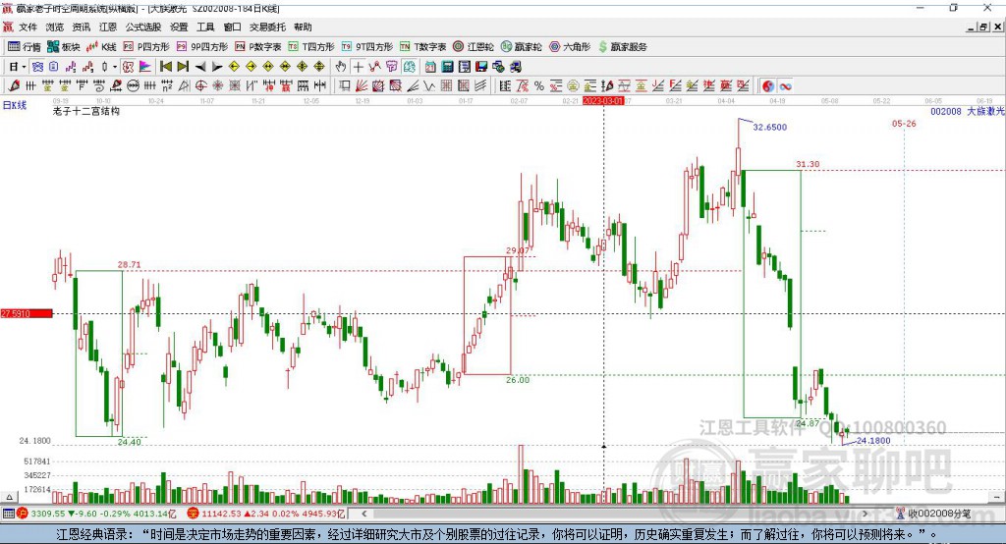Select the hand pan tool icon
This screenshot has width=1006, height=544.
click(x=341, y=66)
